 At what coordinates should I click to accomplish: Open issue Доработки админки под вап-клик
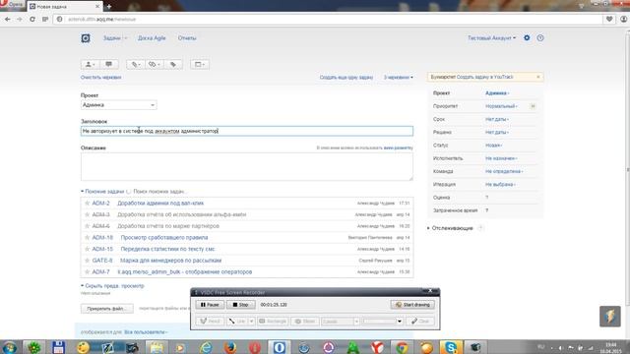click(x=160, y=204)
